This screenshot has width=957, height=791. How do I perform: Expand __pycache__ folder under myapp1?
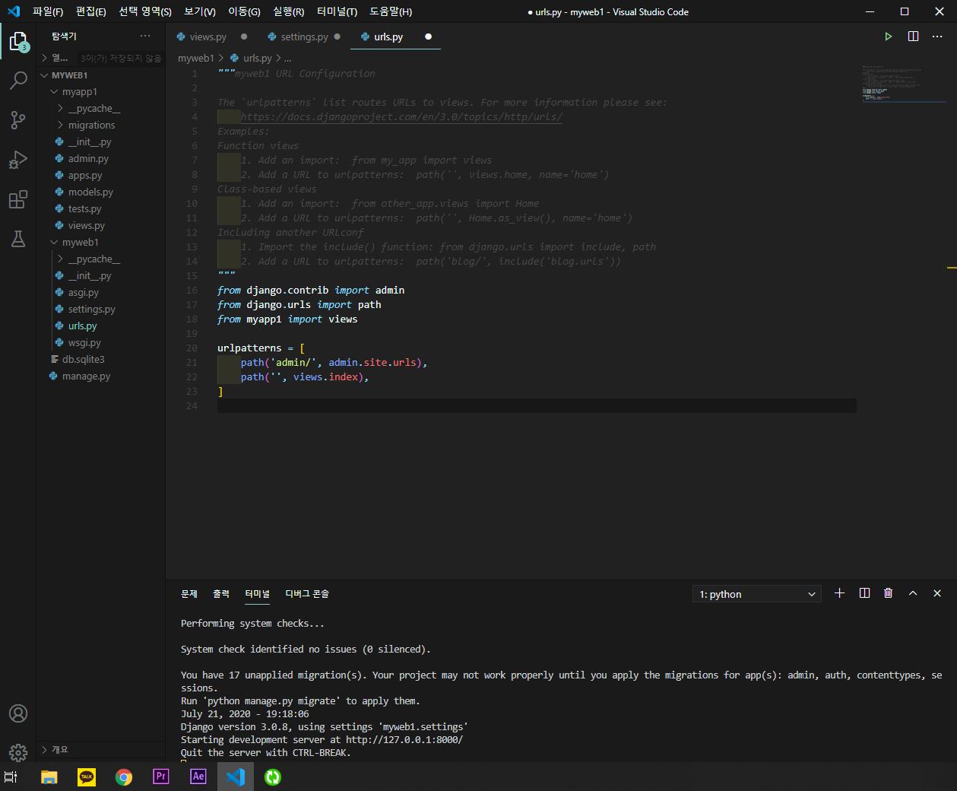100,109
